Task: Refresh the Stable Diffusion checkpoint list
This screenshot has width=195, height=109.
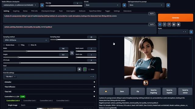Action: (x=42, y=5)
